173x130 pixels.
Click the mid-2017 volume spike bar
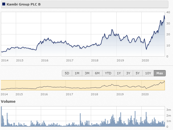click(80, 120)
